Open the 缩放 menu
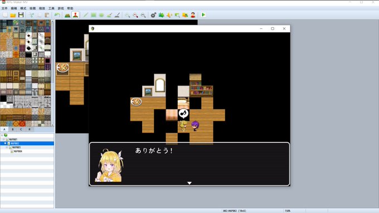 click(x=42, y=8)
